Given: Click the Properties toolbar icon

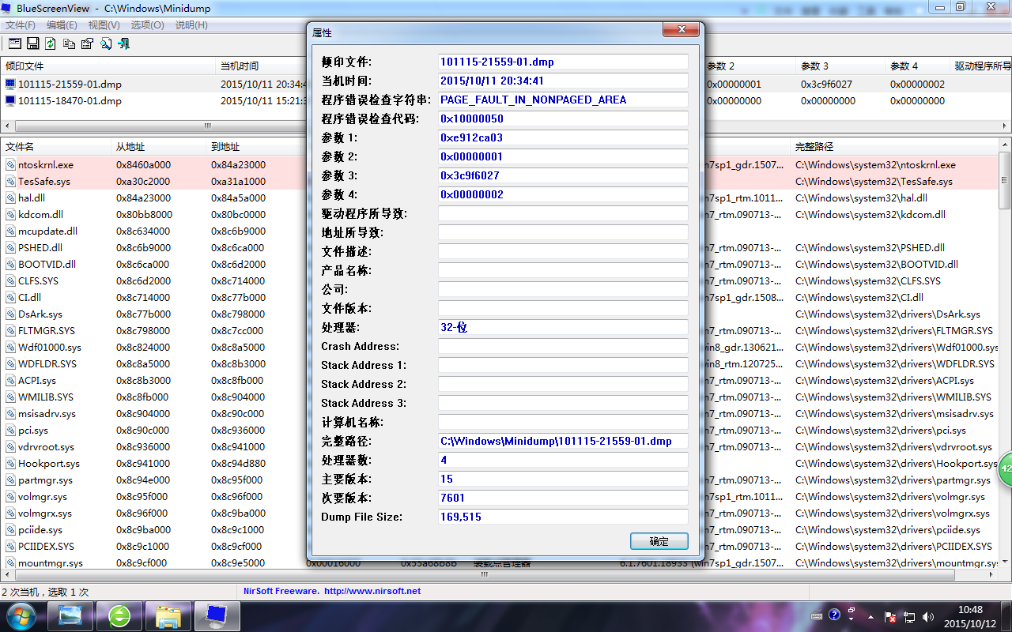Looking at the screenshot, I should point(87,43).
